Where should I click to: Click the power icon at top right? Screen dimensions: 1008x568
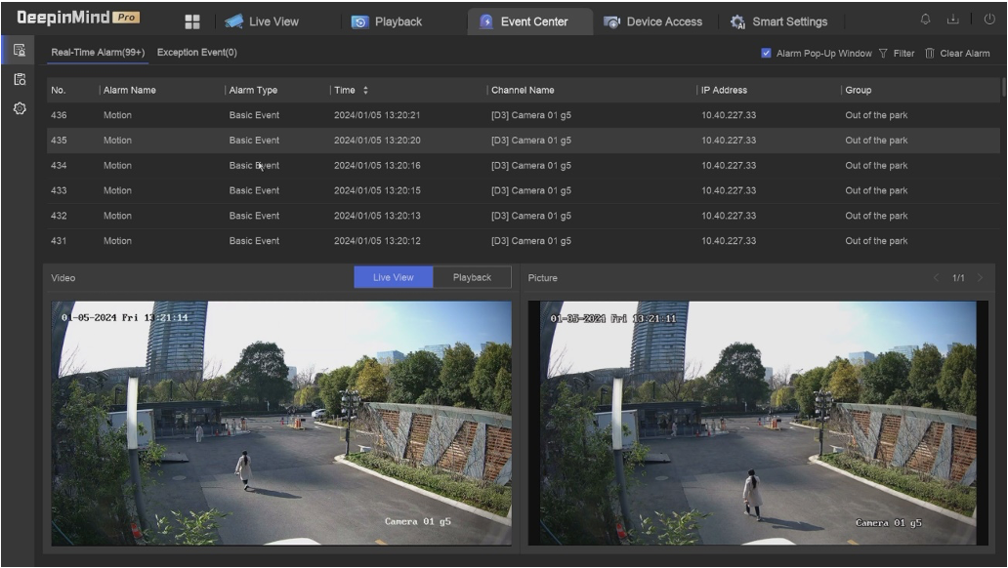pyautogui.click(x=989, y=21)
